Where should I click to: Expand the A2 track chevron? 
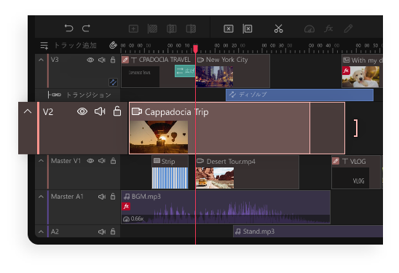point(41,232)
